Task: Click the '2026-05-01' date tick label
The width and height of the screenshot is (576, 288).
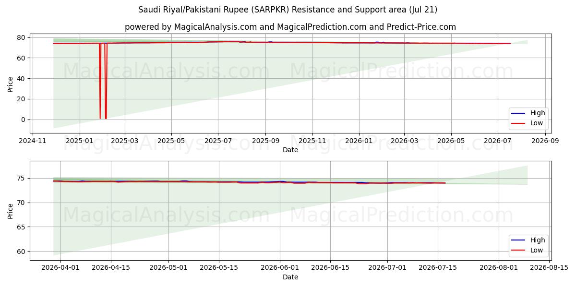Action: [x=168, y=268]
